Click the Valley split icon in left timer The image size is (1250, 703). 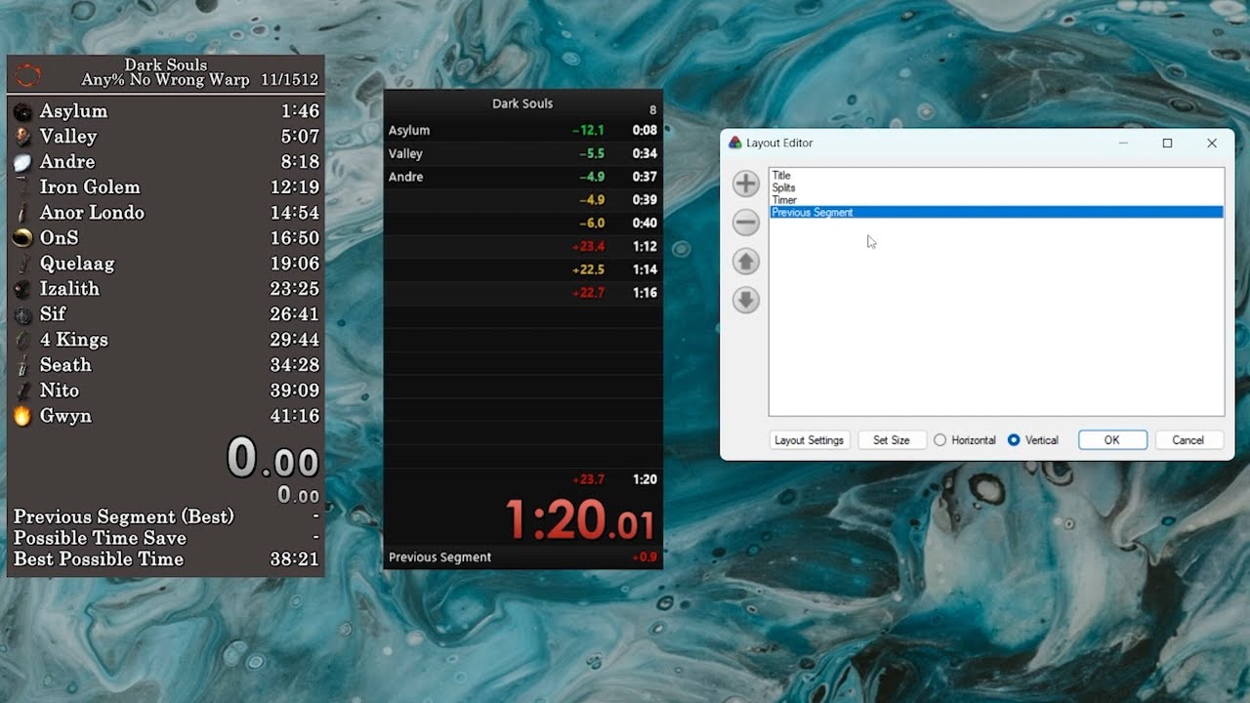point(22,137)
